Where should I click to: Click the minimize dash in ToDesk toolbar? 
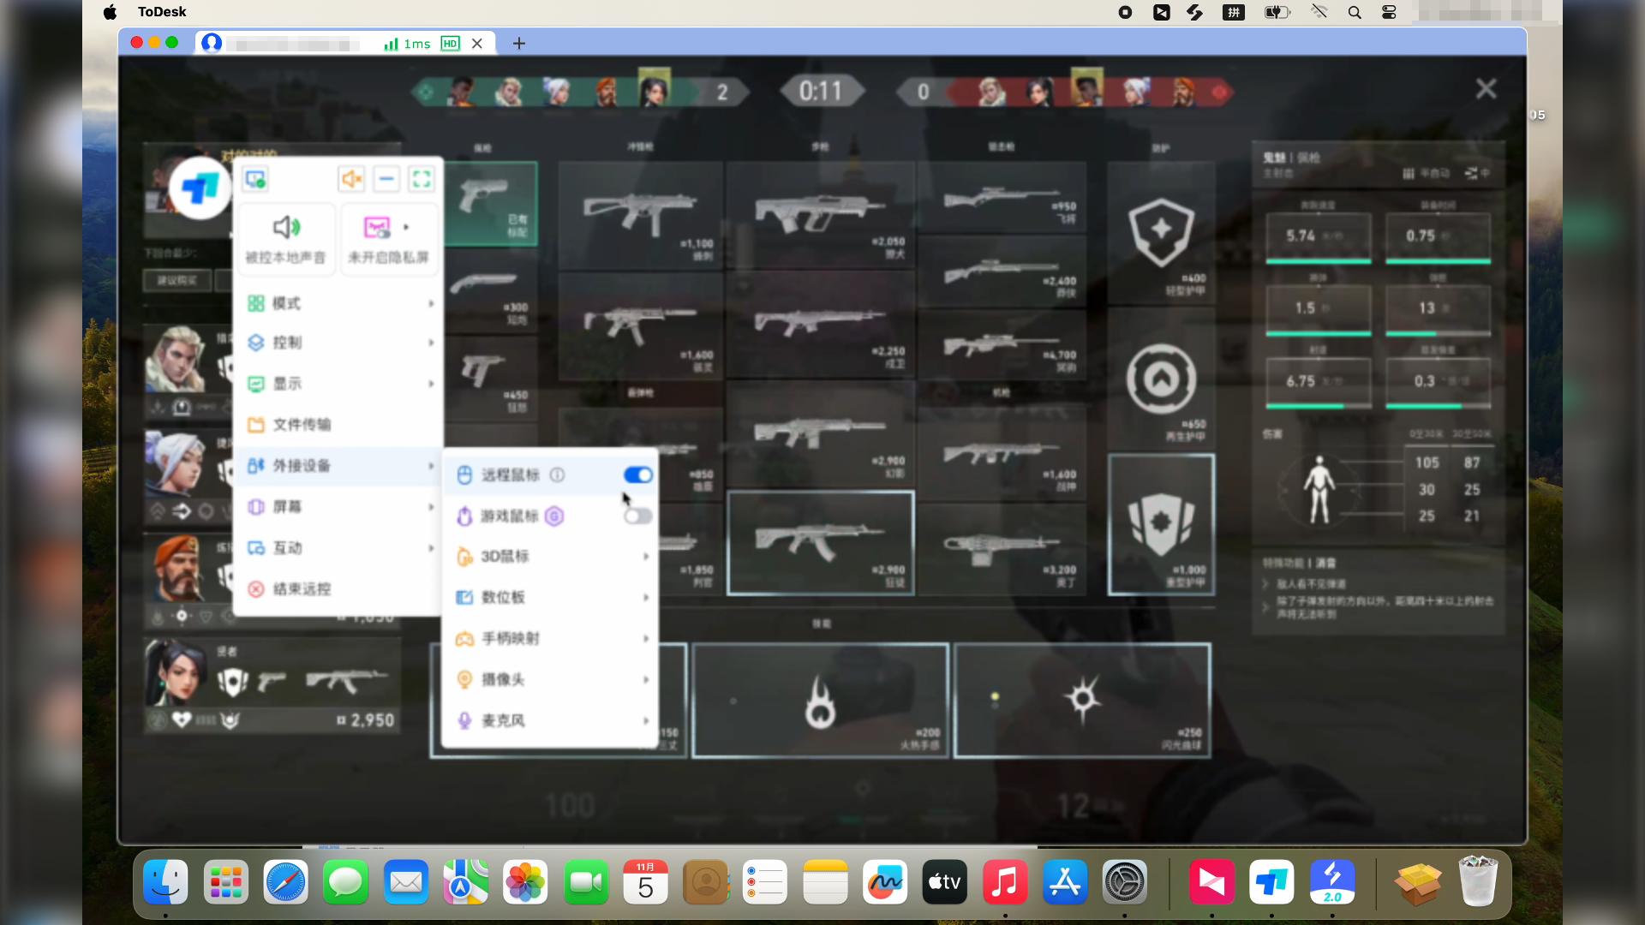pyautogui.click(x=386, y=179)
